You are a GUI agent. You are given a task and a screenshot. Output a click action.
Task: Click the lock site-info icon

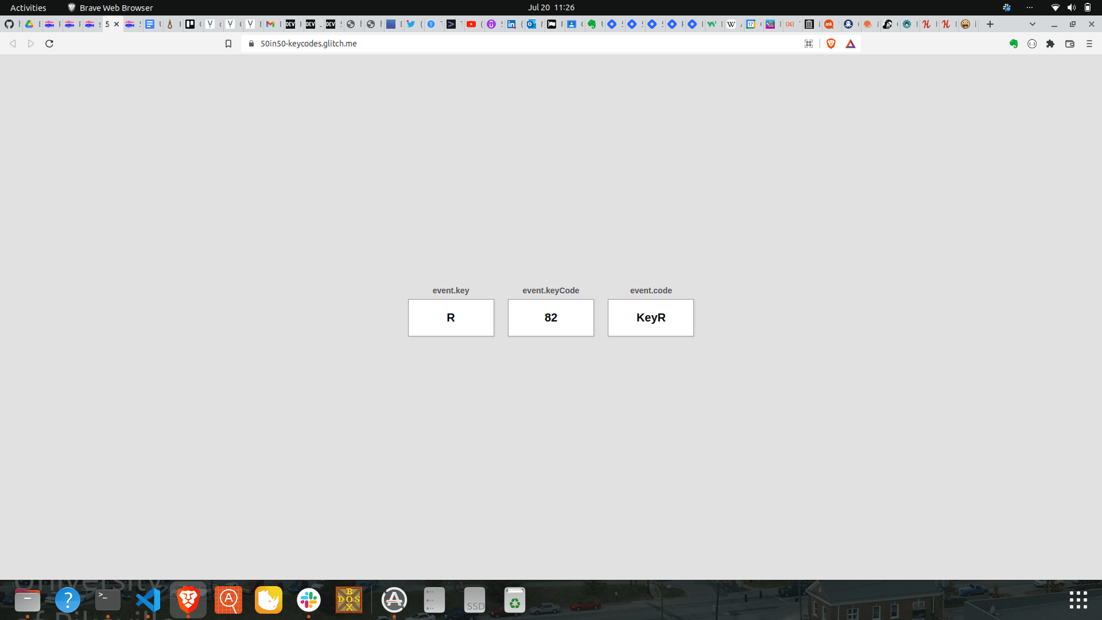click(x=251, y=44)
